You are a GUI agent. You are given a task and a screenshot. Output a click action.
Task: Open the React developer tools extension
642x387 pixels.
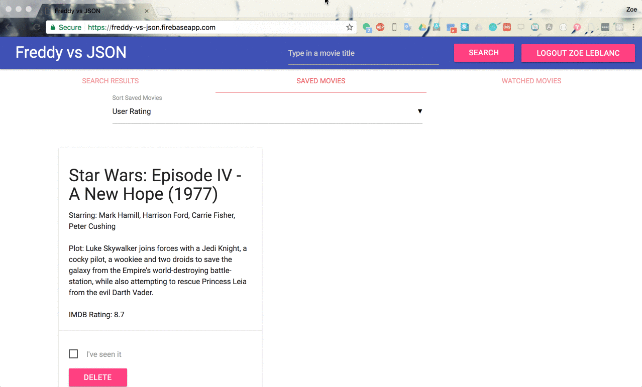tap(619, 28)
